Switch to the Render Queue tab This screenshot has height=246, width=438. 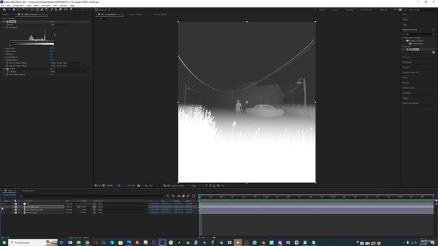click(28, 191)
